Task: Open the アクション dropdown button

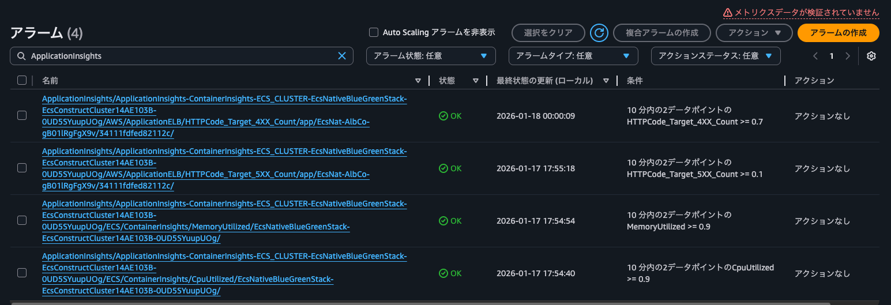Action: 754,33
